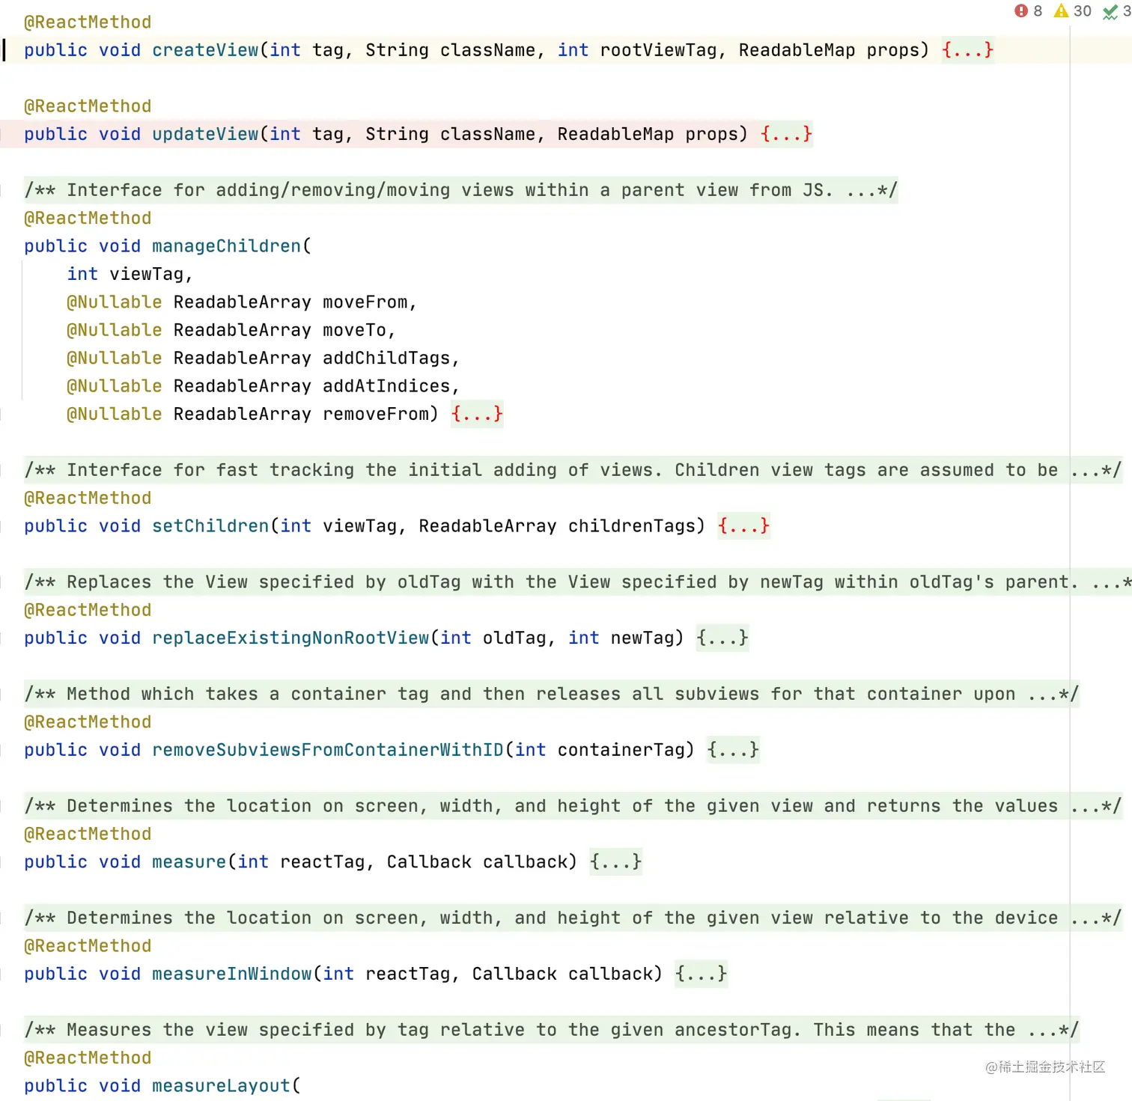The width and height of the screenshot is (1132, 1101).
Task: Expand the folded createView method body
Action: point(967,50)
